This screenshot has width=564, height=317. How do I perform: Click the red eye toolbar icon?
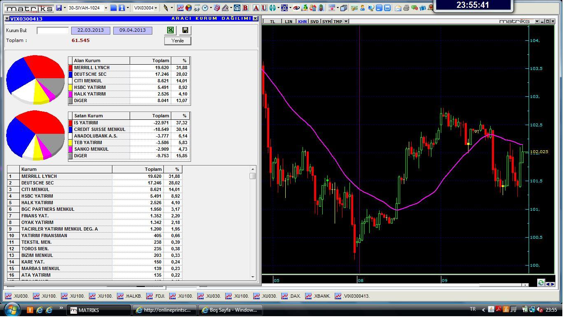click(296, 8)
